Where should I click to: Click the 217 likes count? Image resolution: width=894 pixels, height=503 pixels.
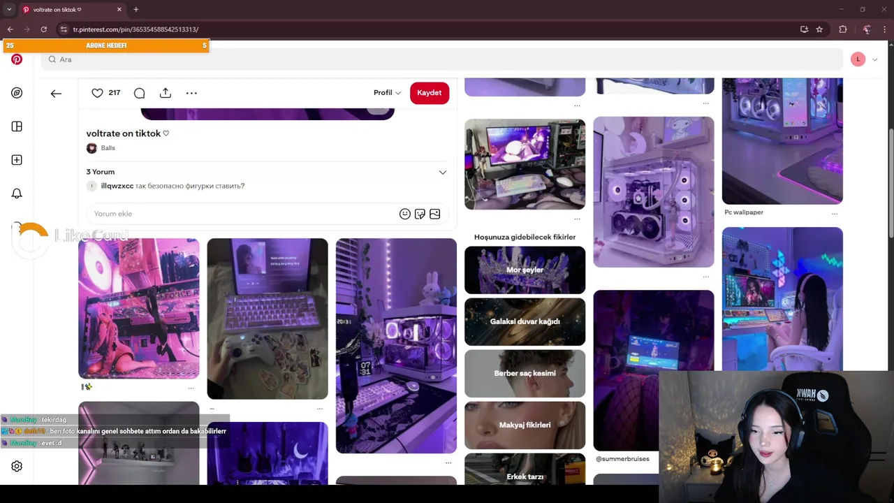(115, 93)
